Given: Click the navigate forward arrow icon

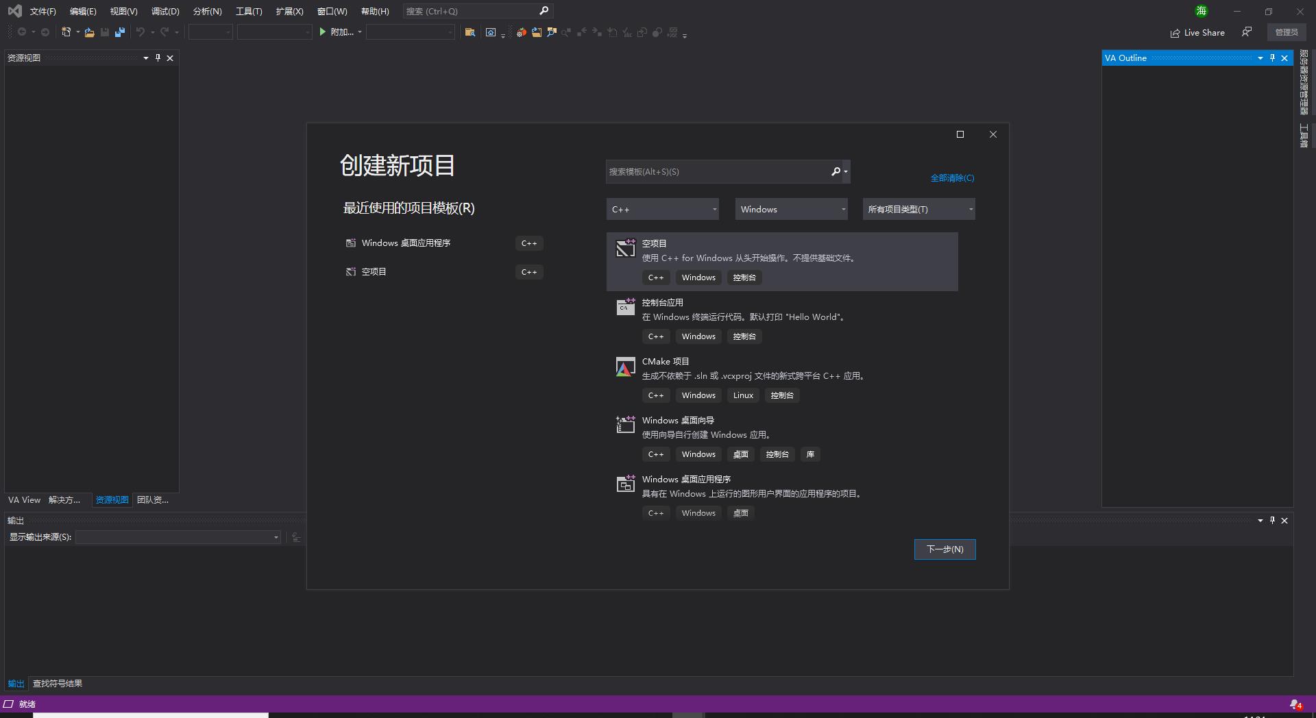Looking at the screenshot, I should click(45, 32).
